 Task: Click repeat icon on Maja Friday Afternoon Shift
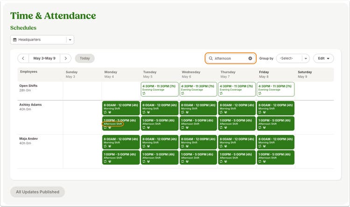260,161
